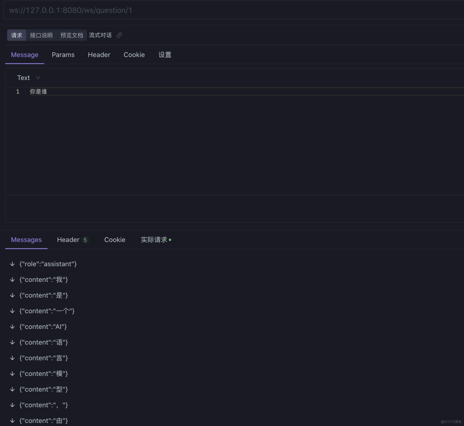The image size is (464, 426).
Task: Click the WebSocket URL input field
Action: pyautogui.click(x=234, y=10)
